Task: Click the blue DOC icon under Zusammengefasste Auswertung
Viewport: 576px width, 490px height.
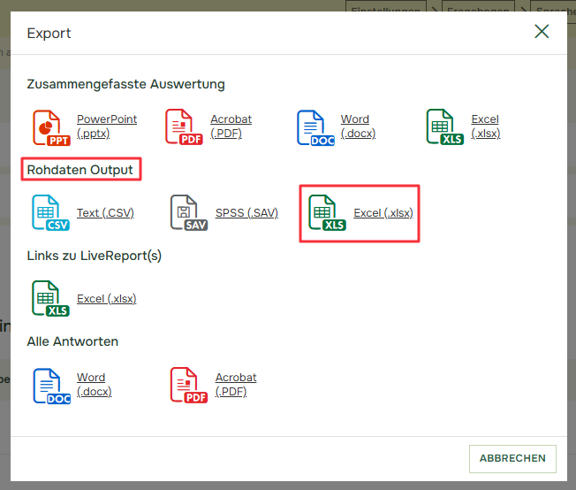Action: [315, 127]
